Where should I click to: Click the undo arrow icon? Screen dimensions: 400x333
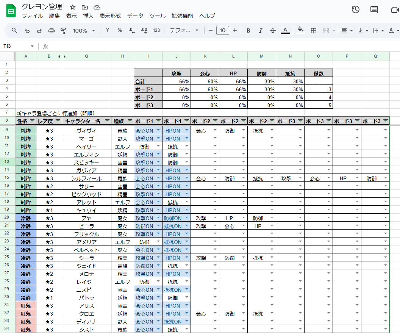27,31
